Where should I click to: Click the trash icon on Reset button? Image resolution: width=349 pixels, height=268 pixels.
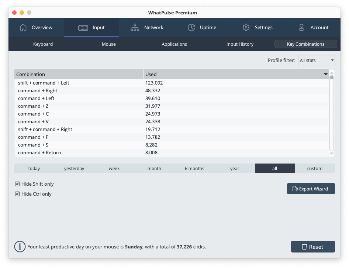coord(304,247)
